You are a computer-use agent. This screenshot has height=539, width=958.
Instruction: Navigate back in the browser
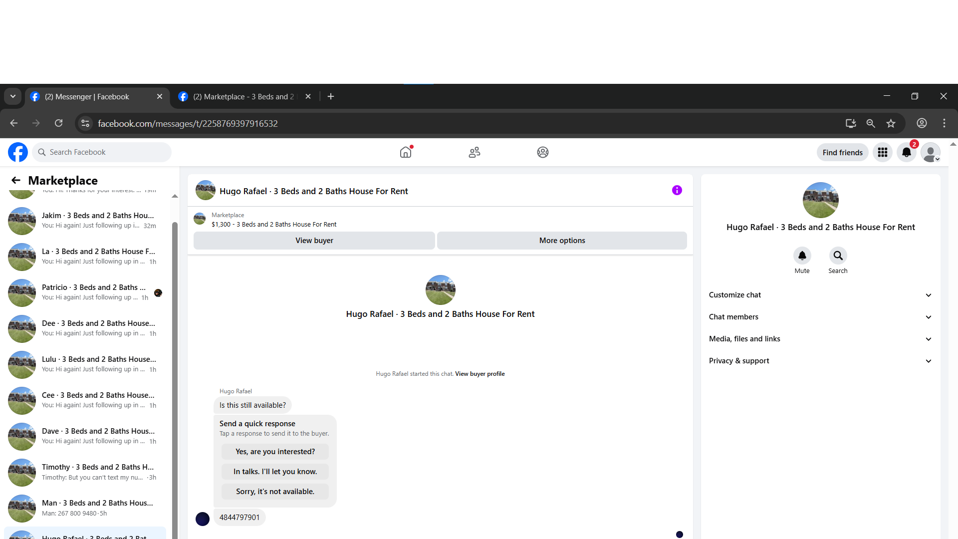[x=14, y=123]
